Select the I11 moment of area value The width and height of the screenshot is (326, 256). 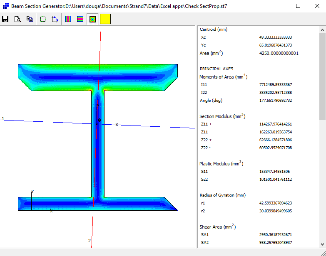(275, 85)
